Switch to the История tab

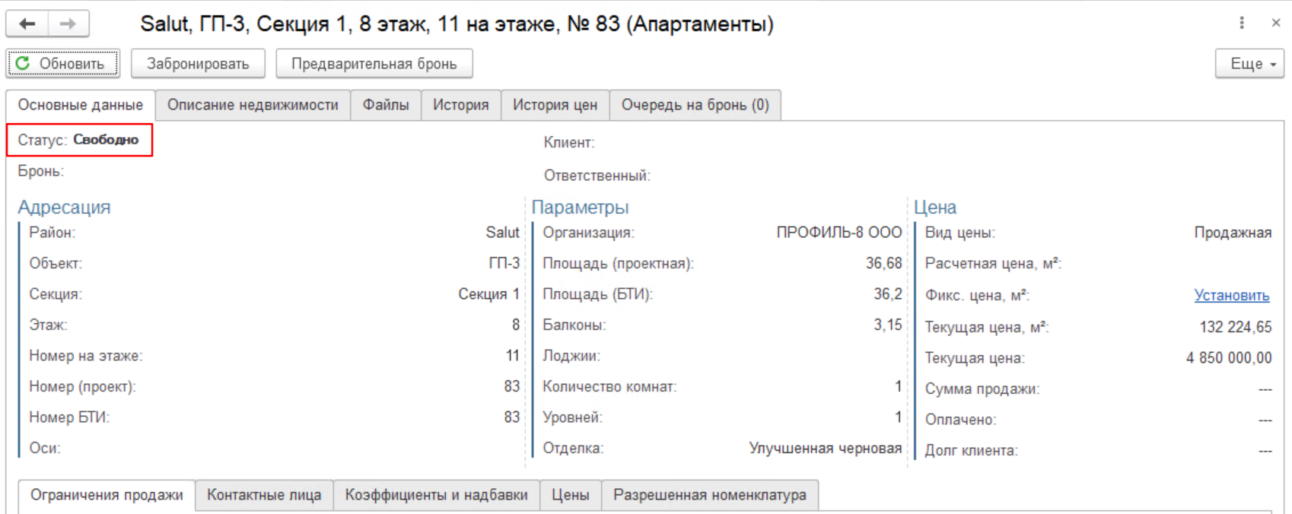pos(460,105)
